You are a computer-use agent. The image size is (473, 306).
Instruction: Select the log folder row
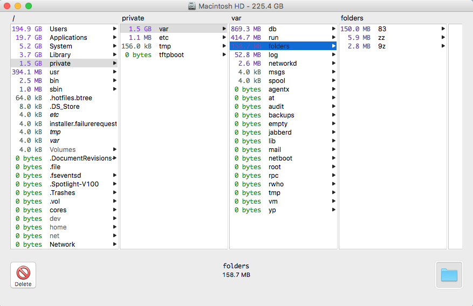tap(283, 55)
